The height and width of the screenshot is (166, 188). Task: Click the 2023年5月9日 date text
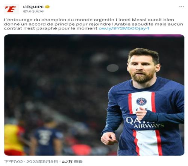pyautogui.click(x=42, y=161)
